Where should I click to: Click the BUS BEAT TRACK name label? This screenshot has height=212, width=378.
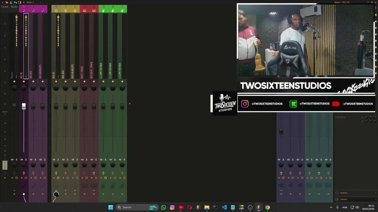click(x=91, y=70)
